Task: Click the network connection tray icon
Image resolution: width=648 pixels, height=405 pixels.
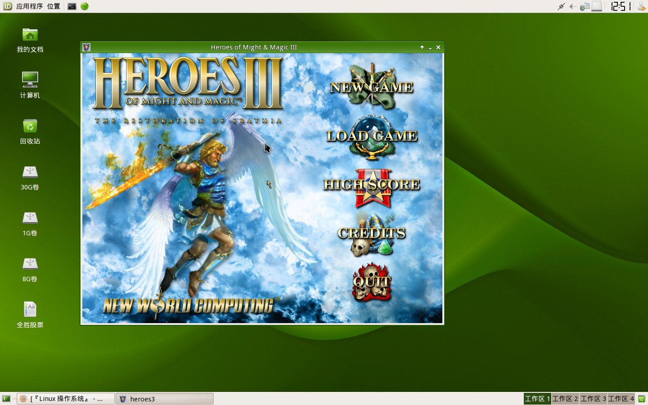Action: (561, 6)
